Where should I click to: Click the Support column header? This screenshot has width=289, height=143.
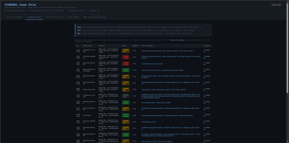(135, 46)
